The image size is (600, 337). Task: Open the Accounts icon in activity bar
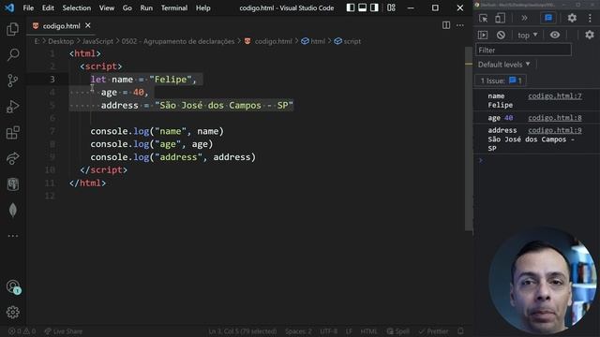click(13, 286)
